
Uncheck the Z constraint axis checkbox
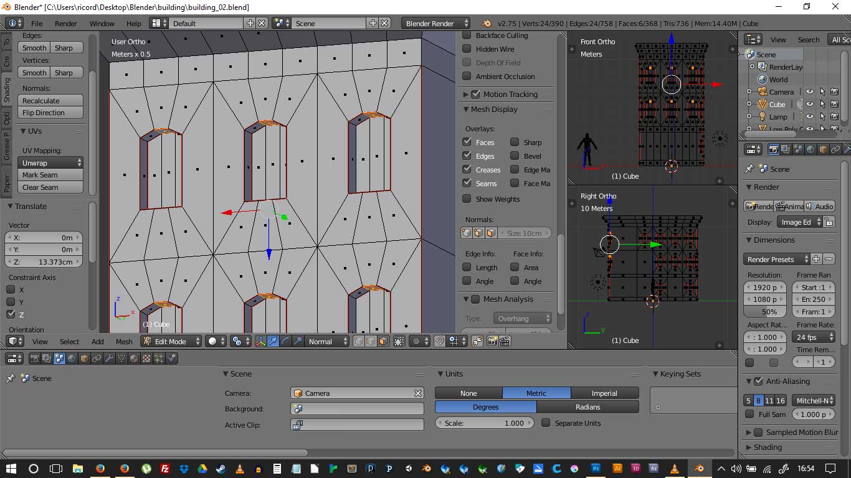(11, 314)
